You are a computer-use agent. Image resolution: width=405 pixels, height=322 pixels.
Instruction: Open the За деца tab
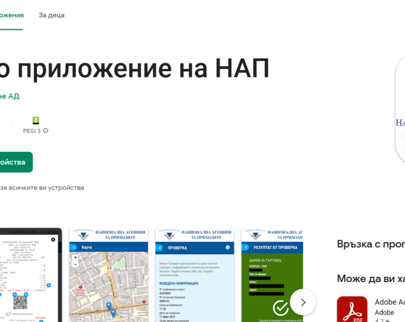tap(52, 15)
